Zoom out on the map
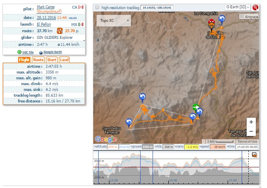Image resolution: width=267 pixels, height=188 pixels. (250, 131)
